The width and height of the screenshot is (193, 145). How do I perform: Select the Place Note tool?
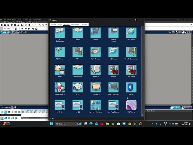click(x=16, y=29)
